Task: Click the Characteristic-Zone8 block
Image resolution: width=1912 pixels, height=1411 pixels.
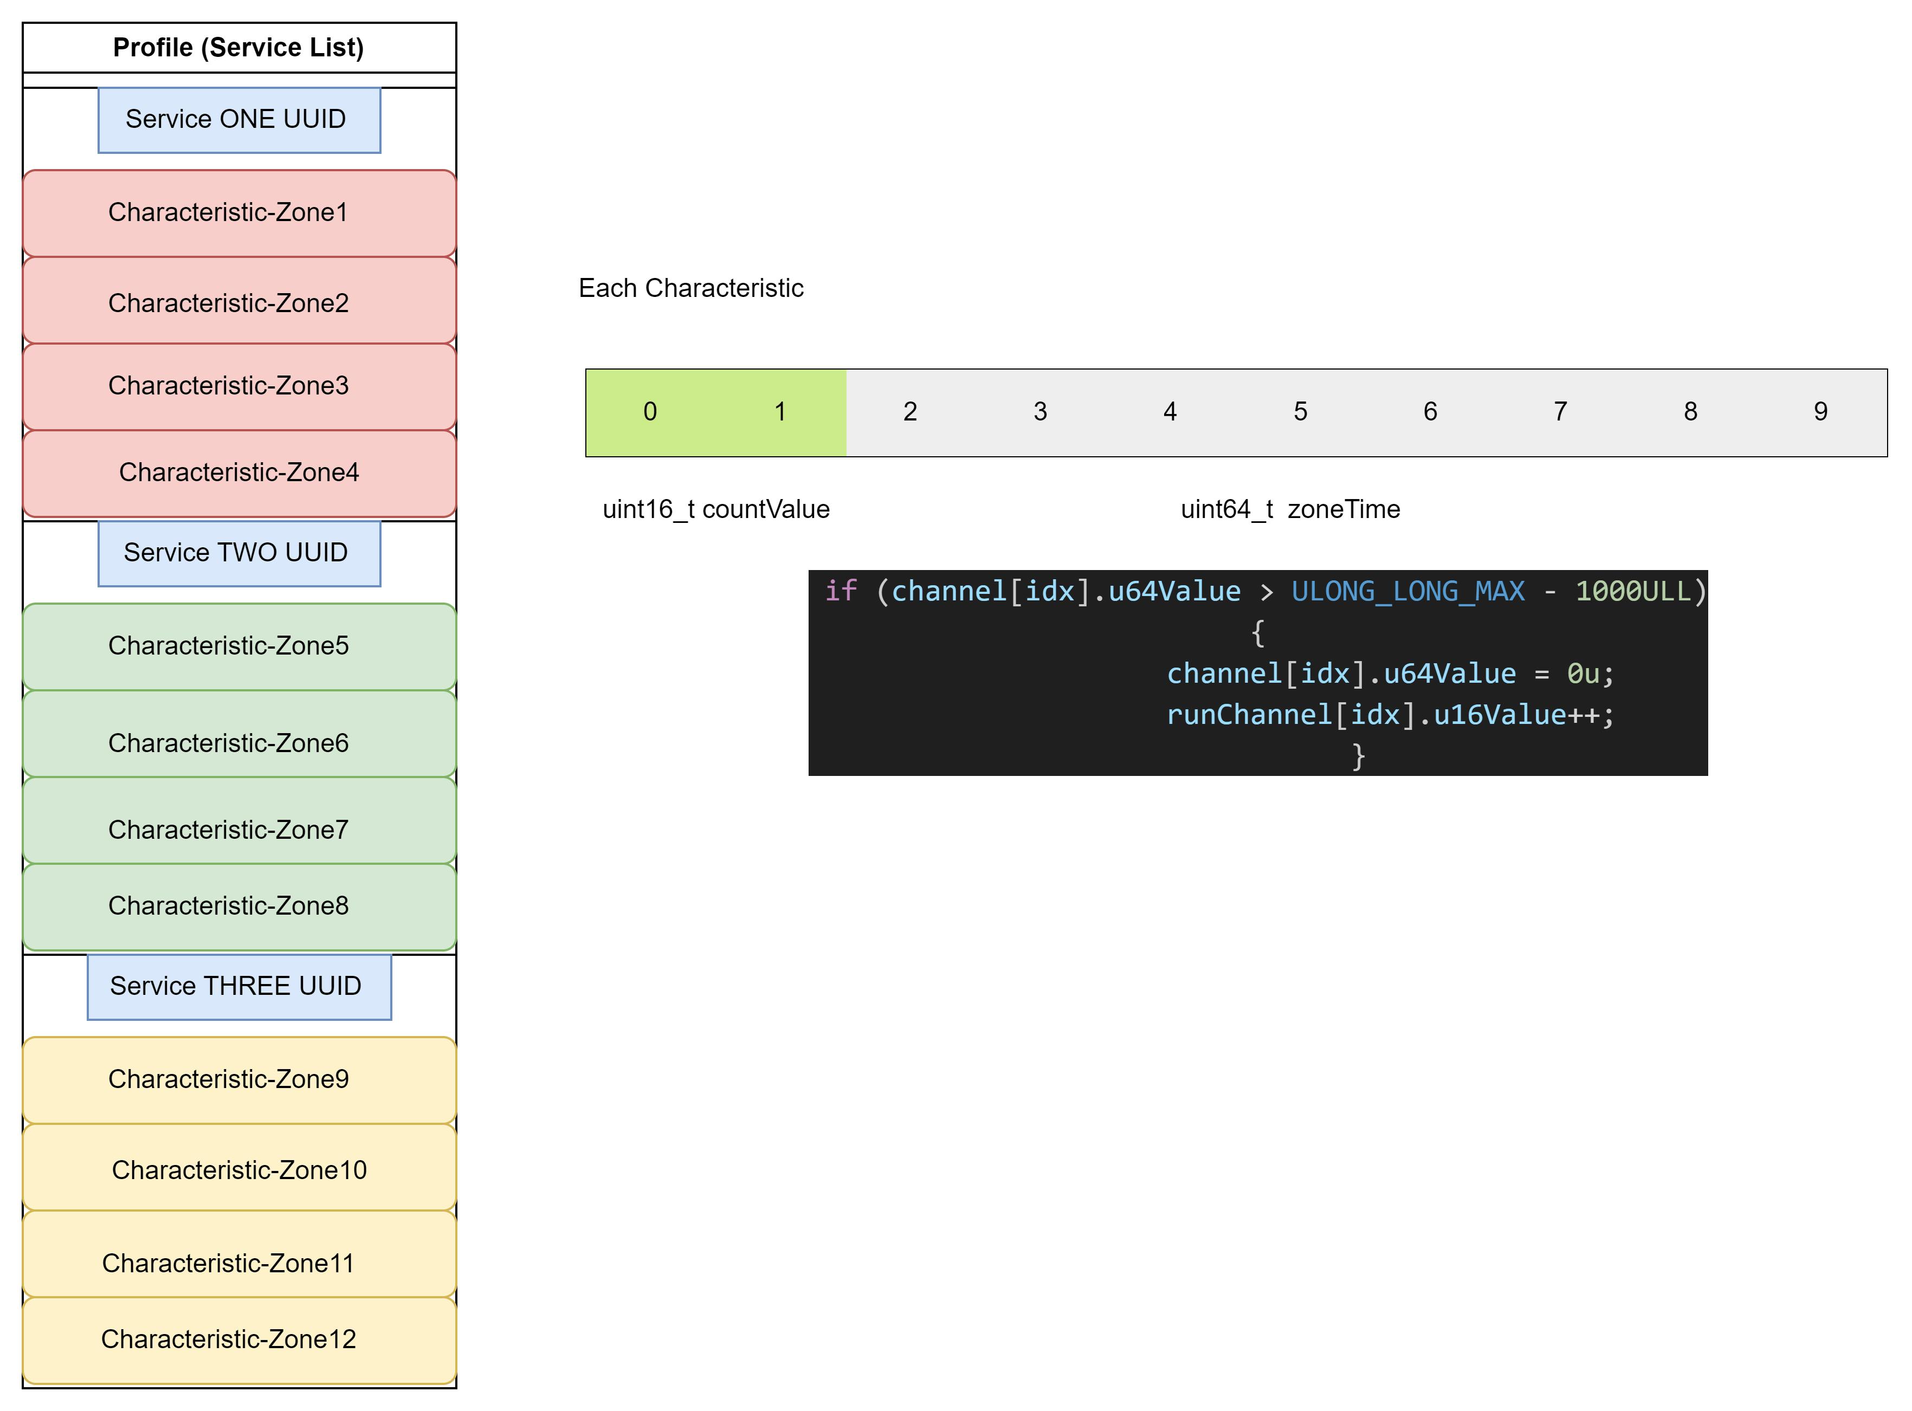Action: point(238,906)
